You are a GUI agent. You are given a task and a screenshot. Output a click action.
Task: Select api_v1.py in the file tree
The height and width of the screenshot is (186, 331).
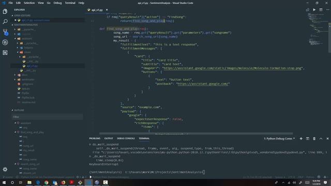(32, 66)
